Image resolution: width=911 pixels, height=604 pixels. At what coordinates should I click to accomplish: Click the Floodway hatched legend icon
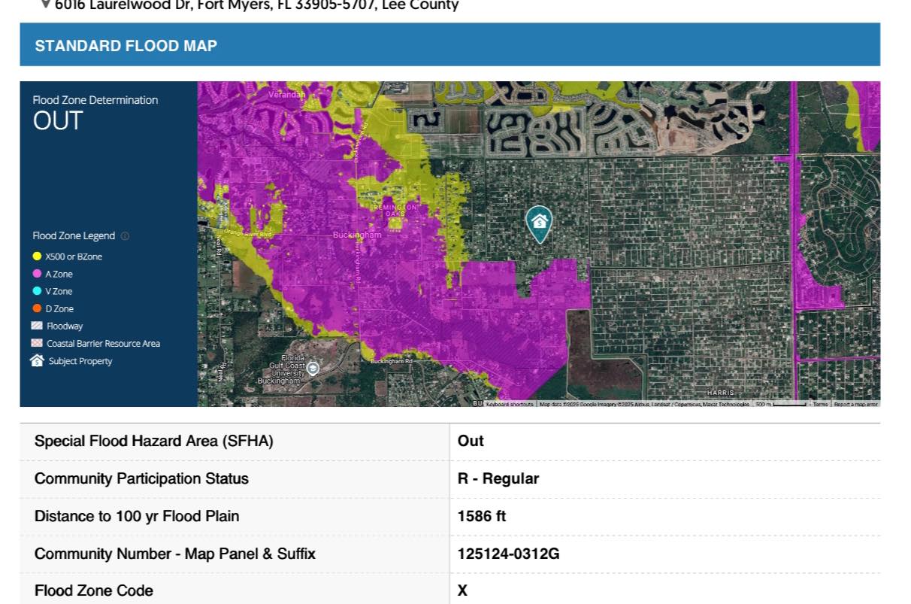[x=37, y=326]
